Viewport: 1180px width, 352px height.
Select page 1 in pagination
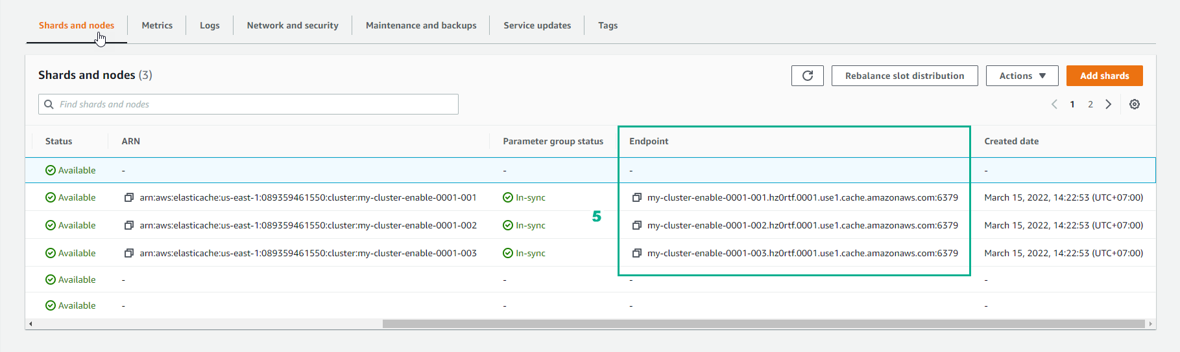[1072, 104]
